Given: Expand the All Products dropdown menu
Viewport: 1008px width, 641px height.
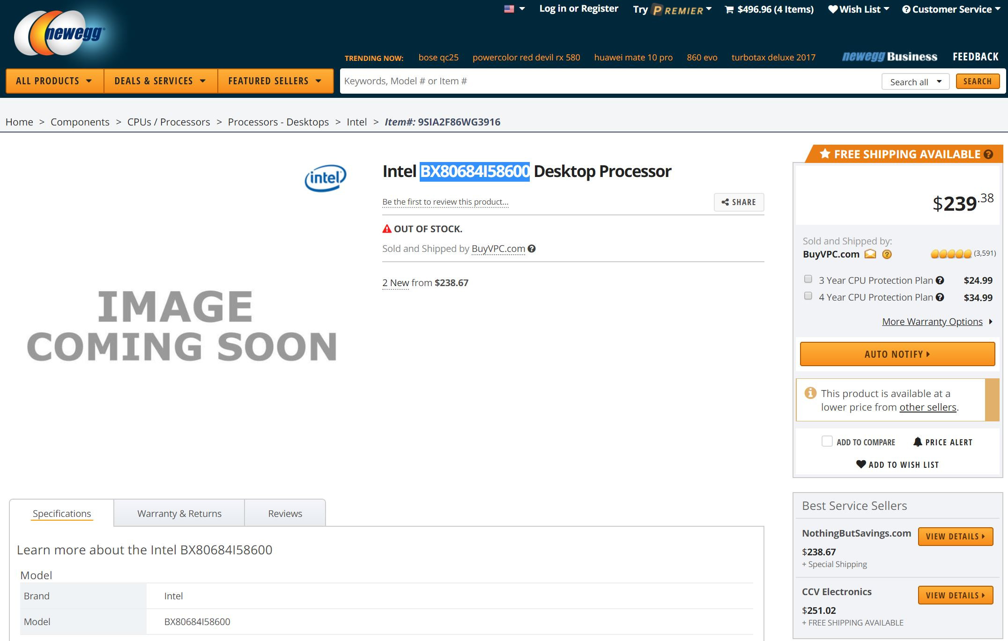Looking at the screenshot, I should coord(54,81).
